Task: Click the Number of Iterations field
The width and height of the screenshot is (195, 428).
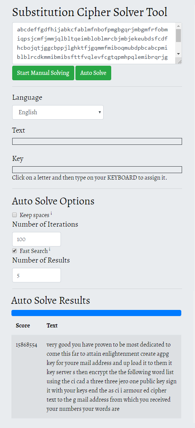Action: 37,239
